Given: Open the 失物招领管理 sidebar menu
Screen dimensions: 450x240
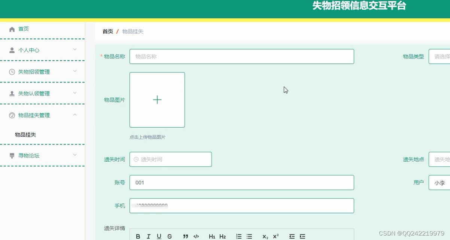Looking at the screenshot, I should click(x=42, y=72).
